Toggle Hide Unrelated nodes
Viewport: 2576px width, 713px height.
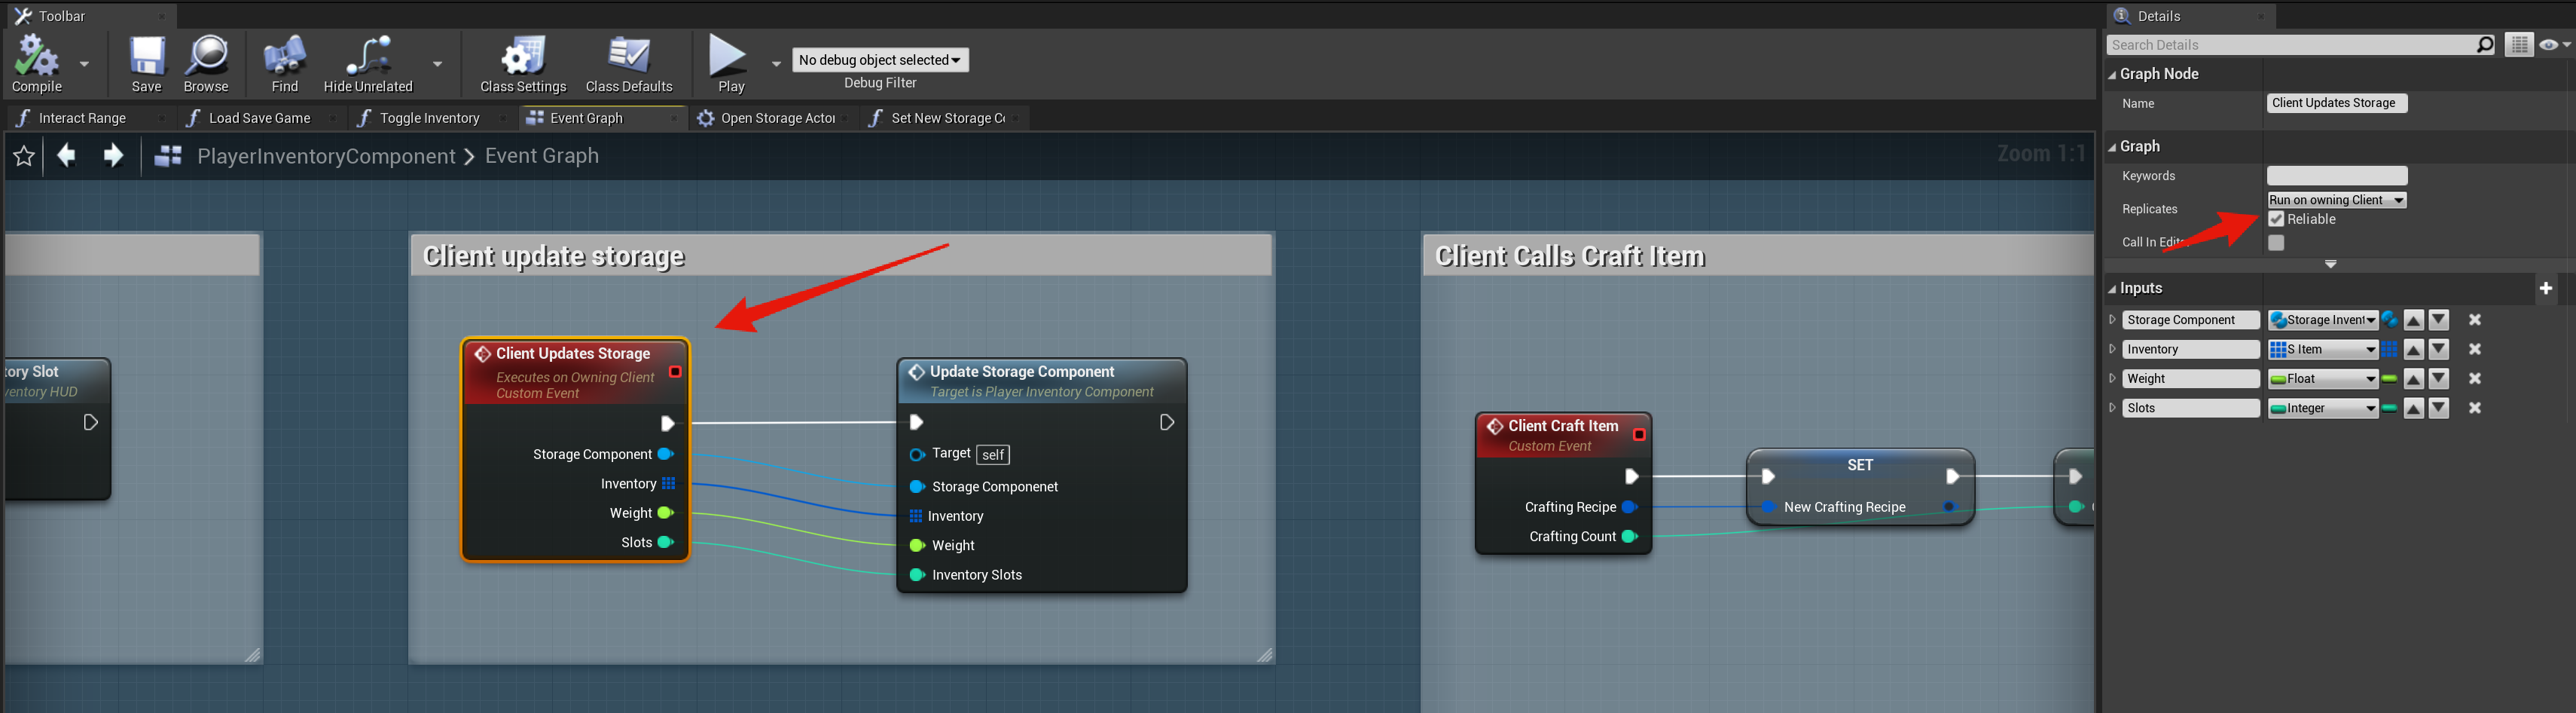click(368, 64)
